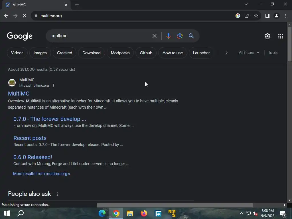Open the search Tools options
The height and width of the screenshot is (219, 292).
click(273, 53)
